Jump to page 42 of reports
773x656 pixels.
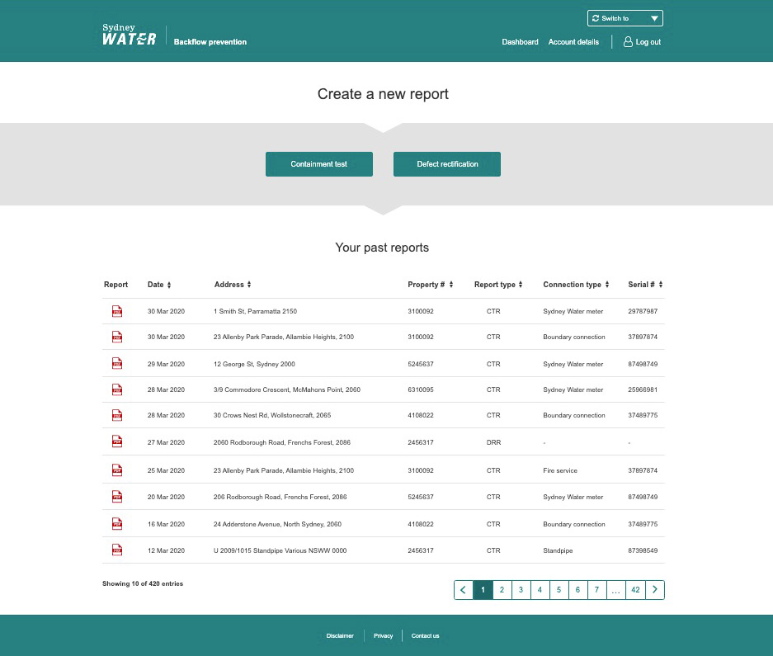(x=635, y=590)
